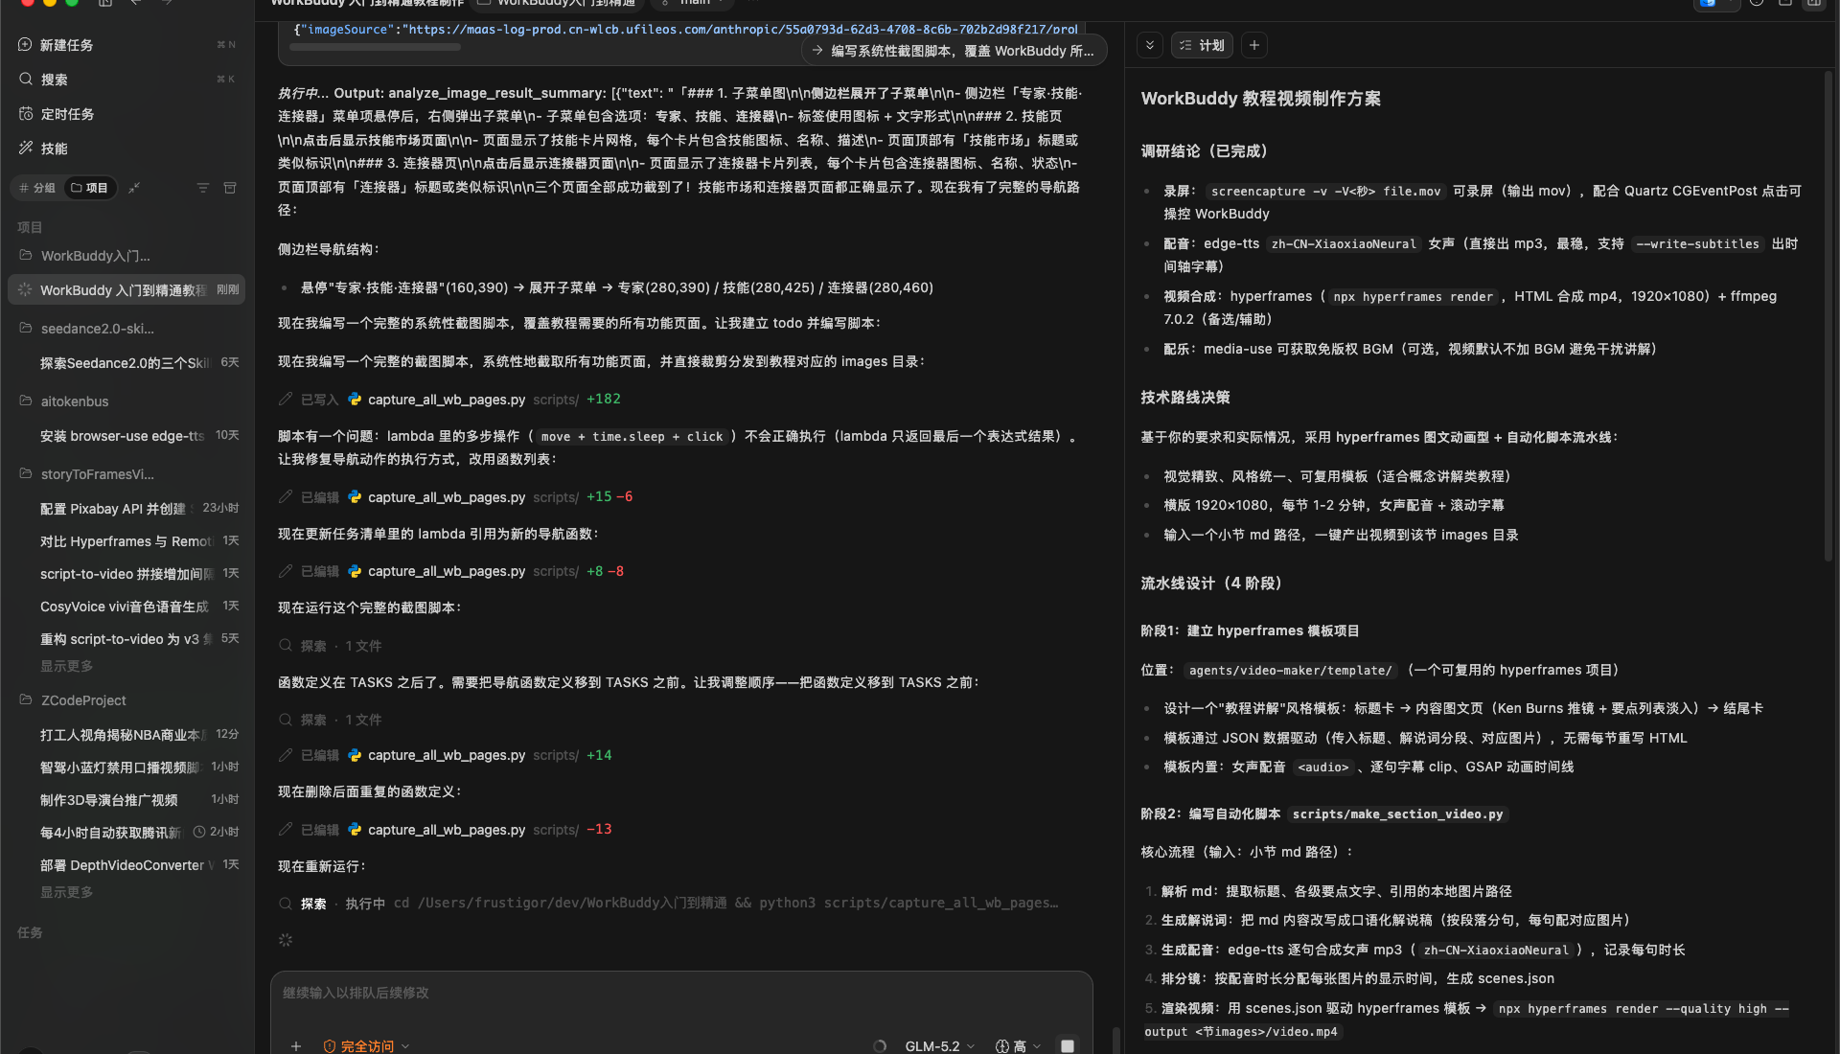This screenshot has width=1840, height=1054.
Task: Open task 探索Seedance2.0的三个Skill
Action: (126, 363)
